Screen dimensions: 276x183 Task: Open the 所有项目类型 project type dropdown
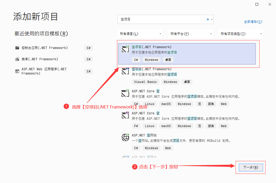(x=241, y=34)
